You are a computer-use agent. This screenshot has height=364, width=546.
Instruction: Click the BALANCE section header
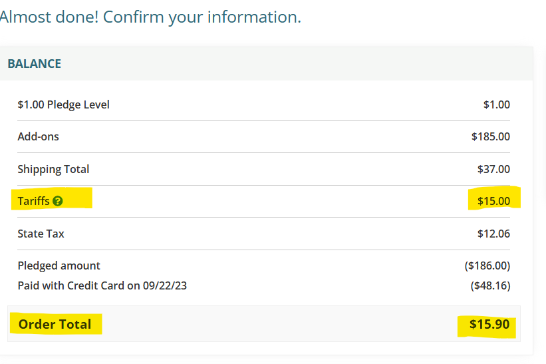click(35, 64)
